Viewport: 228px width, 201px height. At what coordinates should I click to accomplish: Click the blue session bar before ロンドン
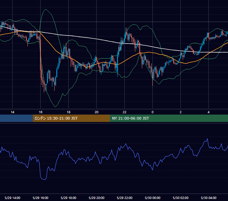click(x=16, y=118)
